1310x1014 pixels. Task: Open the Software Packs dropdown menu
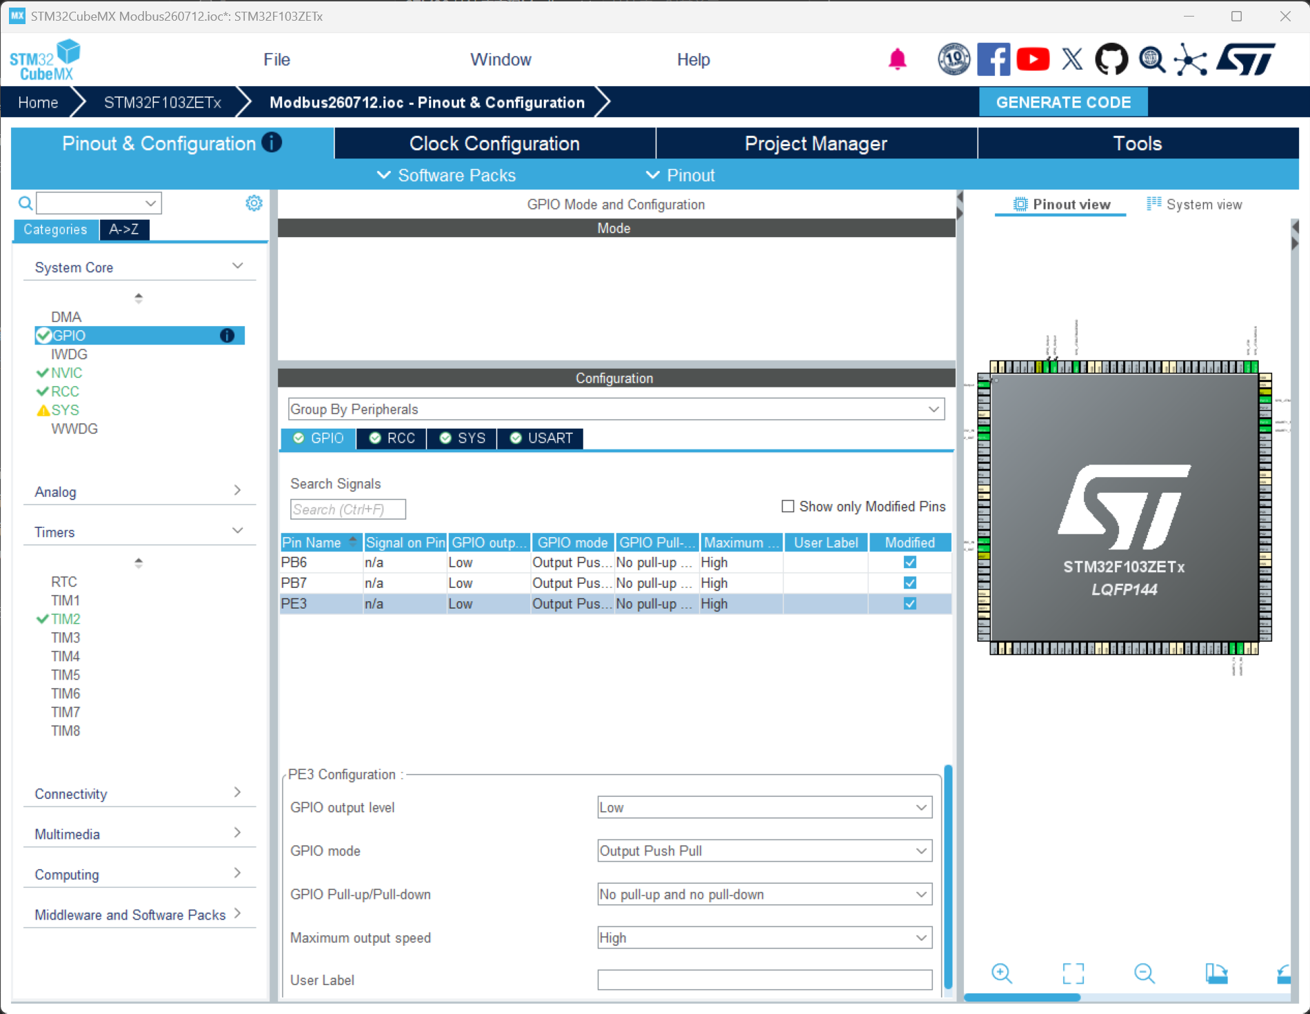click(x=446, y=175)
